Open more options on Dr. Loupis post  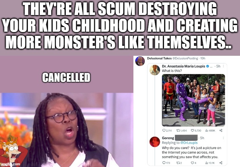[x=224, y=66]
